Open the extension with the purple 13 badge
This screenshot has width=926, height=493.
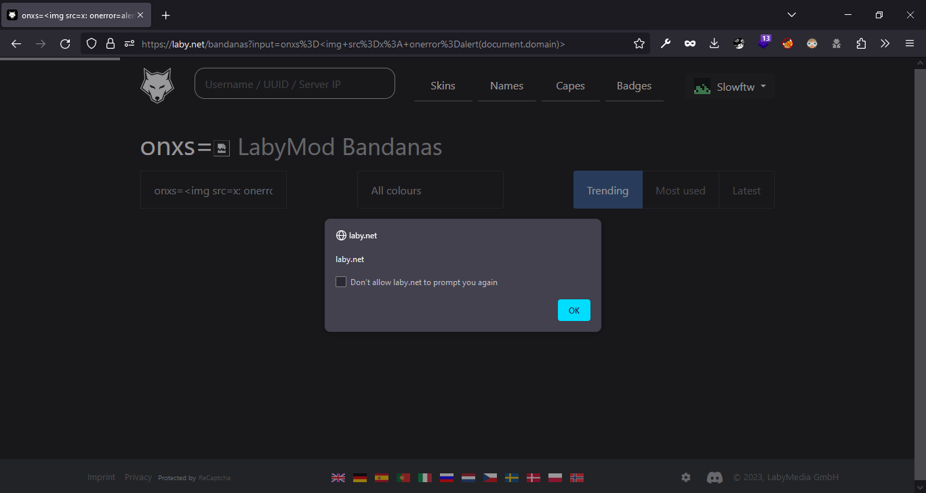[764, 42]
